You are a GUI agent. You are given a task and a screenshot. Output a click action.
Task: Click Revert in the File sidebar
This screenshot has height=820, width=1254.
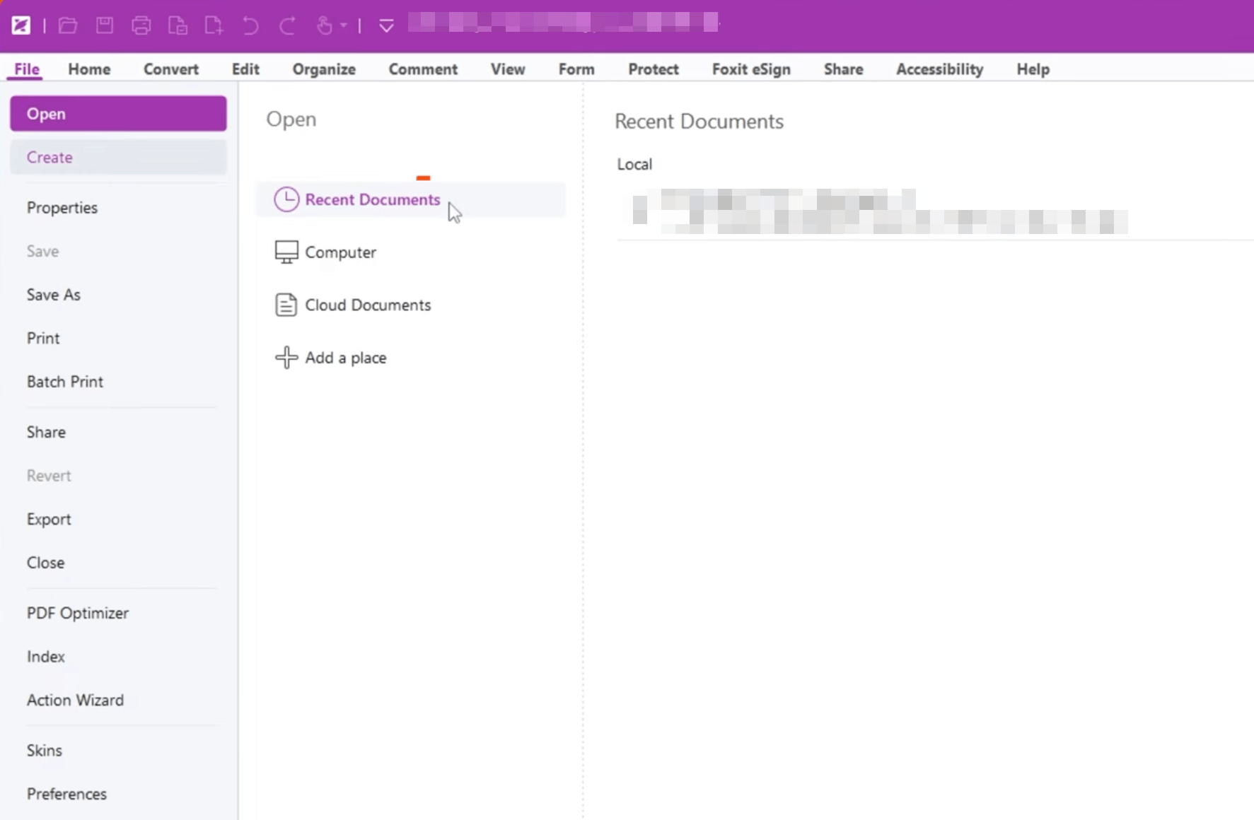coord(49,476)
